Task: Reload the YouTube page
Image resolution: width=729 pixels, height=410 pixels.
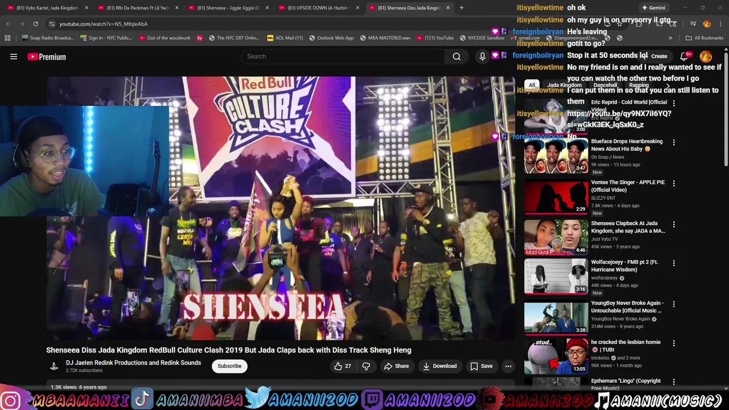Action: tap(35, 24)
